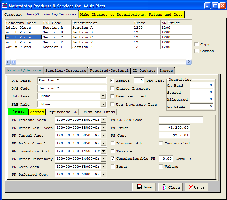
Task: Open the Images tab
Action: pyautogui.click(x=166, y=71)
